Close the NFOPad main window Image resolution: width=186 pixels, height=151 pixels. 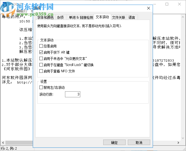pyautogui.click(x=179, y=4)
